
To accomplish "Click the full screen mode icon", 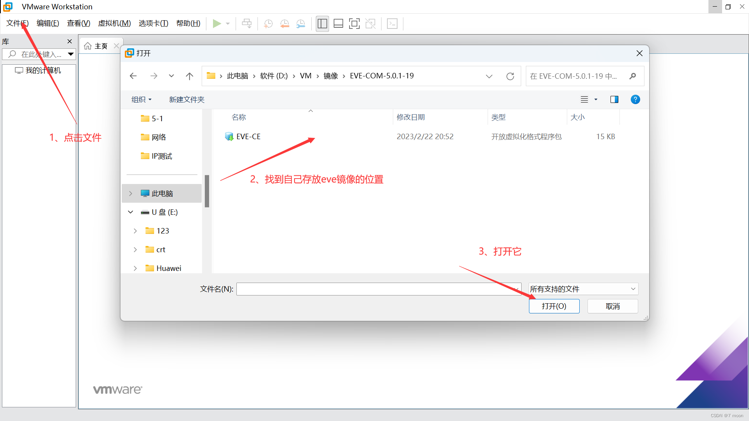I will tap(354, 24).
